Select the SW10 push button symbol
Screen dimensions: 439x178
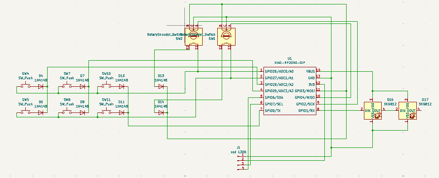click(x=106, y=86)
